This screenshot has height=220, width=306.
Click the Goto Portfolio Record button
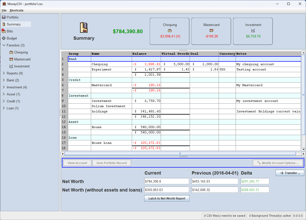tap(112, 163)
